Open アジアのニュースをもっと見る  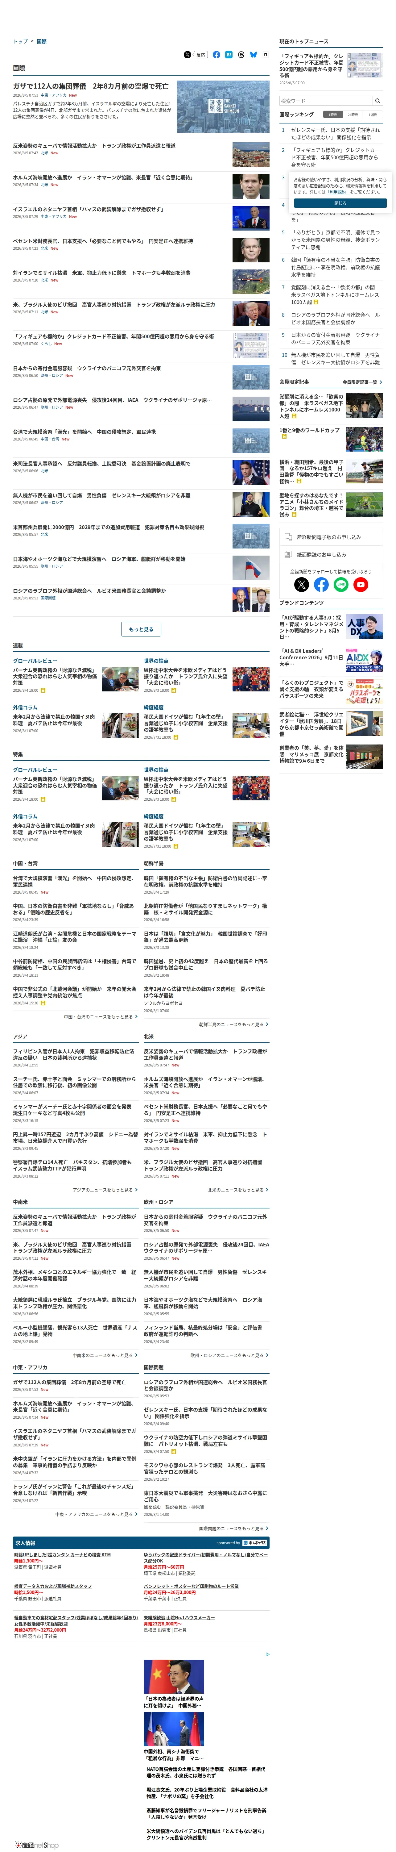click(x=105, y=1190)
